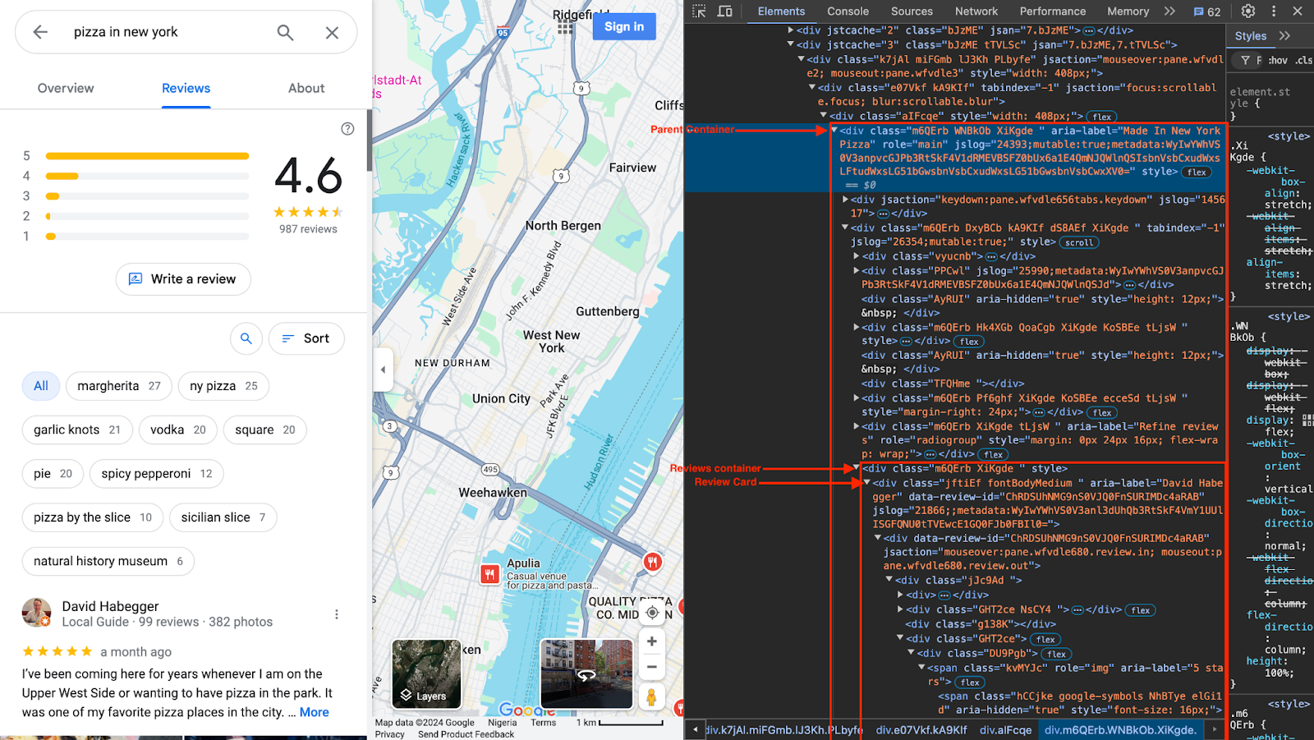Toggle the :hov element state panel
1314x740 pixels.
coord(1278,61)
